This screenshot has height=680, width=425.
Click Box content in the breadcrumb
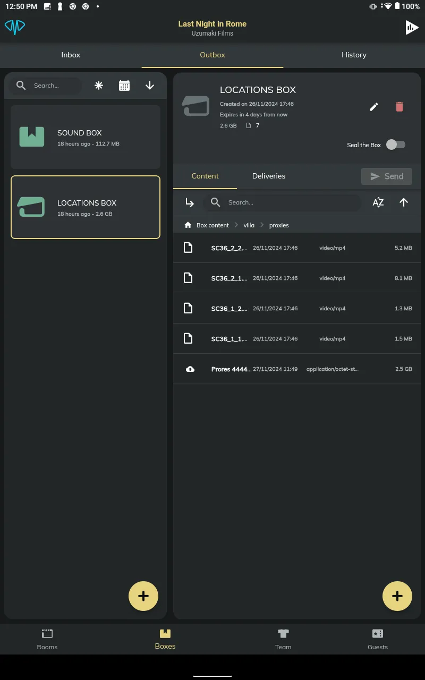pos(212,225)
